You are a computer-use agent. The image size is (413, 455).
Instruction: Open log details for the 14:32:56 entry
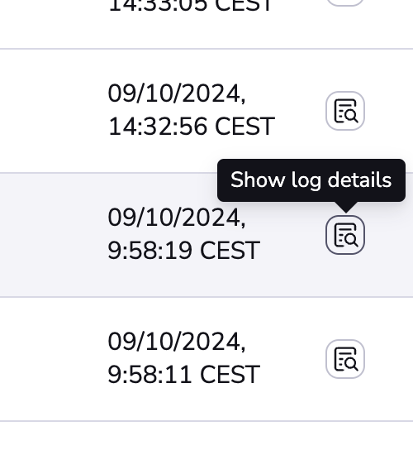[345, 111]
